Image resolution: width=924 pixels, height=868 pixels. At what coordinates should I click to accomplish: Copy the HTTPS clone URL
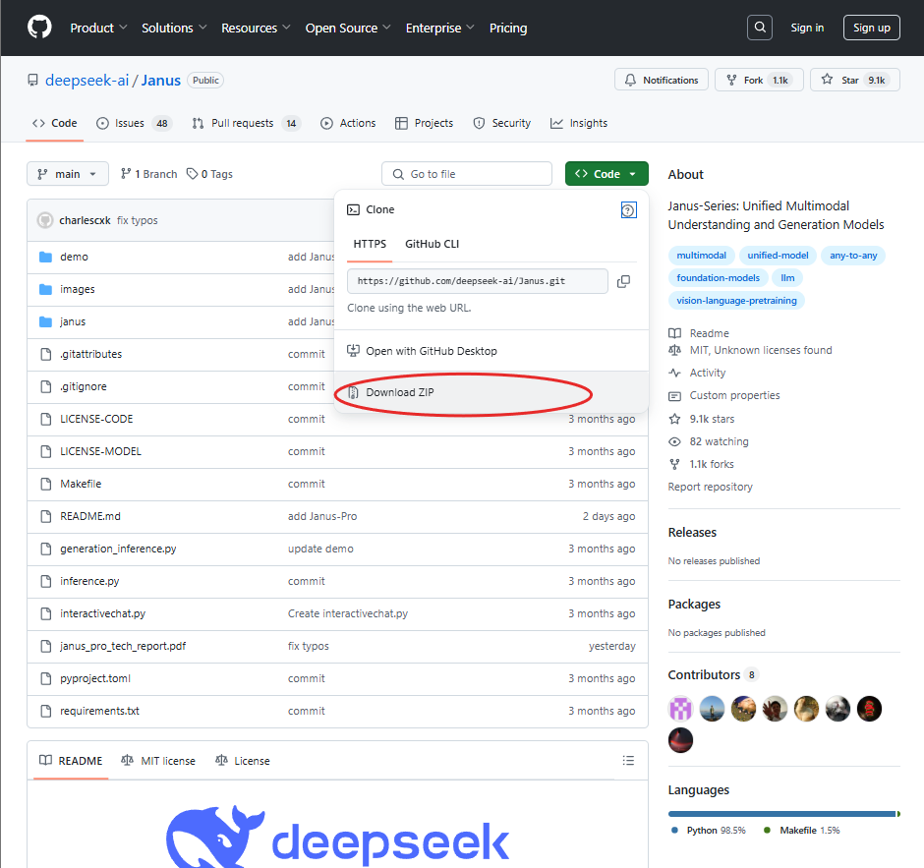coord(623,282)
